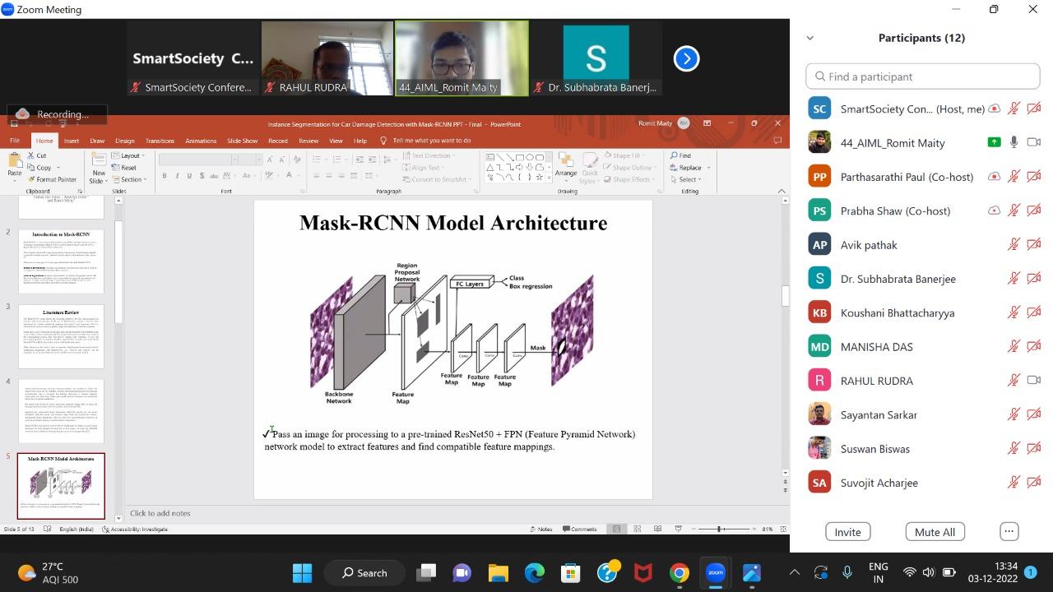Open File Explorer from the taskbar

(x=498, y=573)
